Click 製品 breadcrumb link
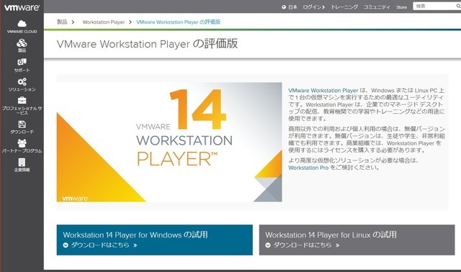This screenshot has height=272, width=461. point(62,22)
